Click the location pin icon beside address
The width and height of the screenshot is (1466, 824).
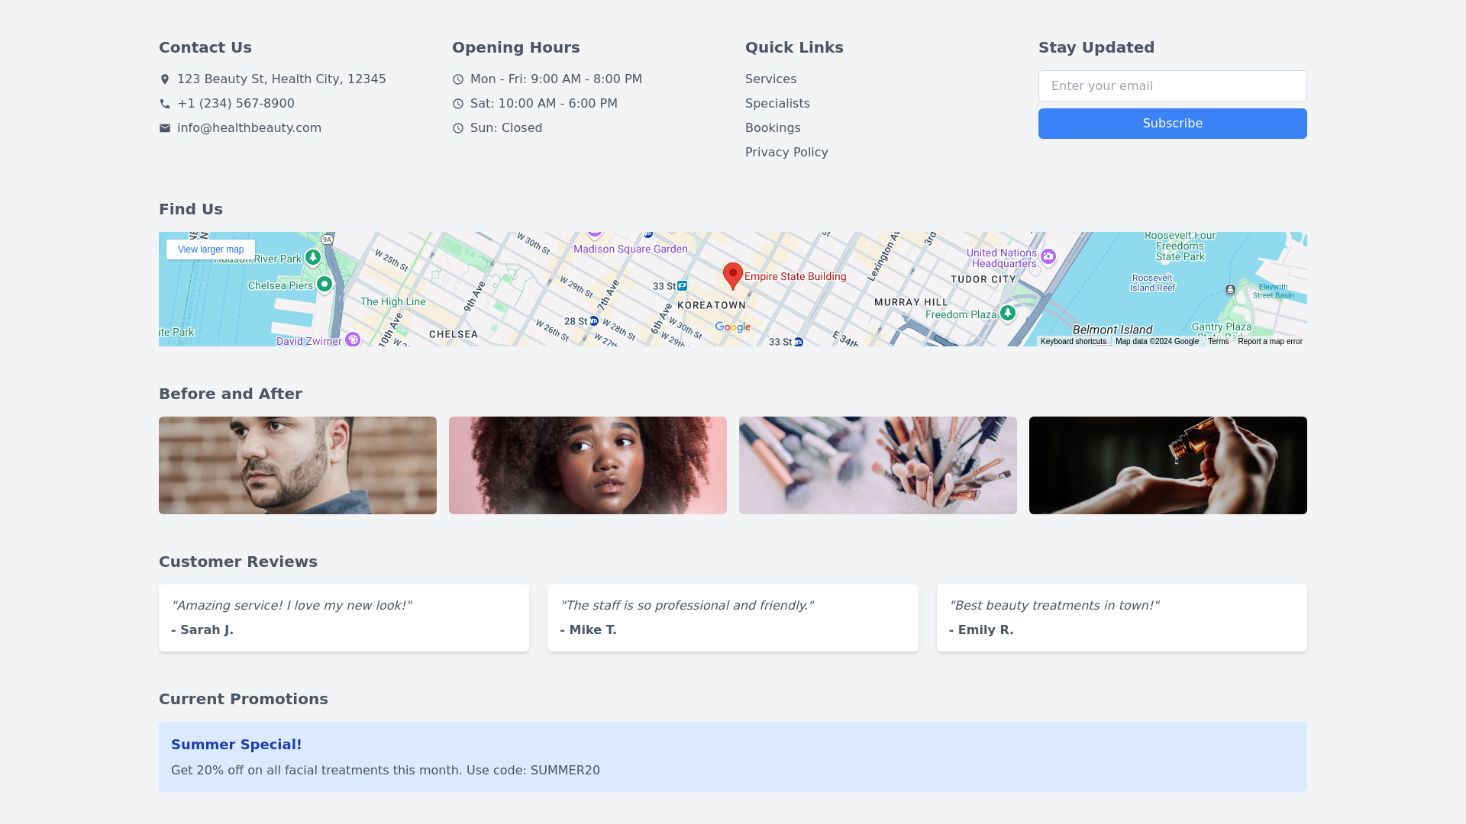pyautogui.click(x=165, y=79)
